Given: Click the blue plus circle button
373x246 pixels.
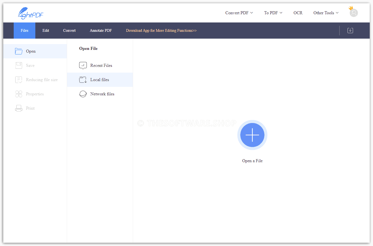Looking at the screenshot, I should (252, 135).
